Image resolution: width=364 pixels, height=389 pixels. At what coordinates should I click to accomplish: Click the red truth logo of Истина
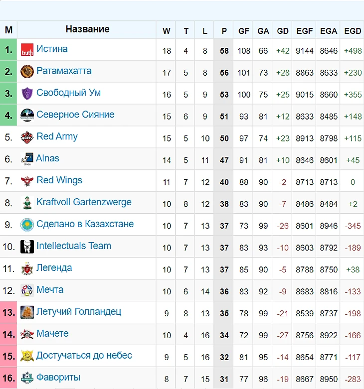[27, 50]
